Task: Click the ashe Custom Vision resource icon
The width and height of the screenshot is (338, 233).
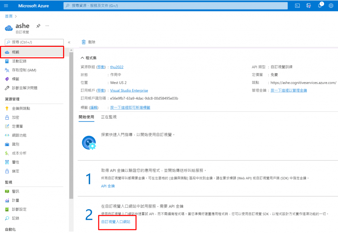Action: (9, 28)
